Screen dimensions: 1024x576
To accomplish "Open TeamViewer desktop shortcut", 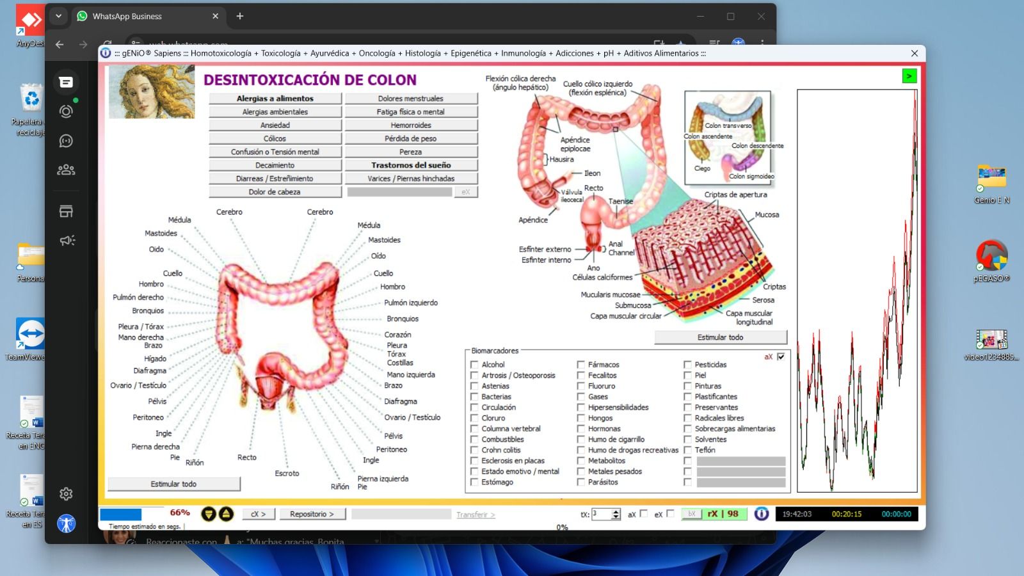I will (30, 339).
